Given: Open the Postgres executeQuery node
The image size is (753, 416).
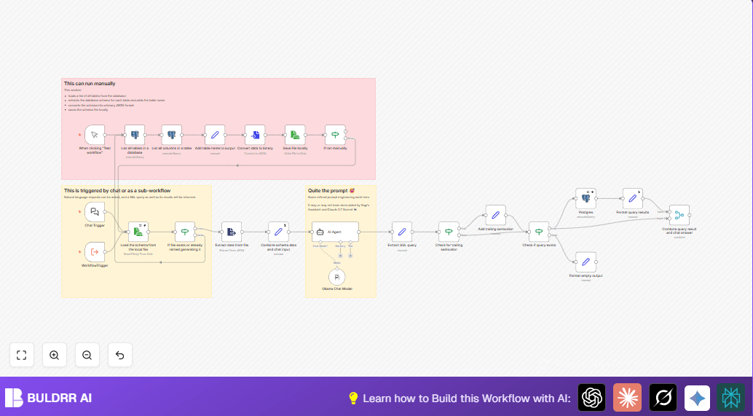Looking at the screenshot, I should pyautogui.click(x=586, y=198).
